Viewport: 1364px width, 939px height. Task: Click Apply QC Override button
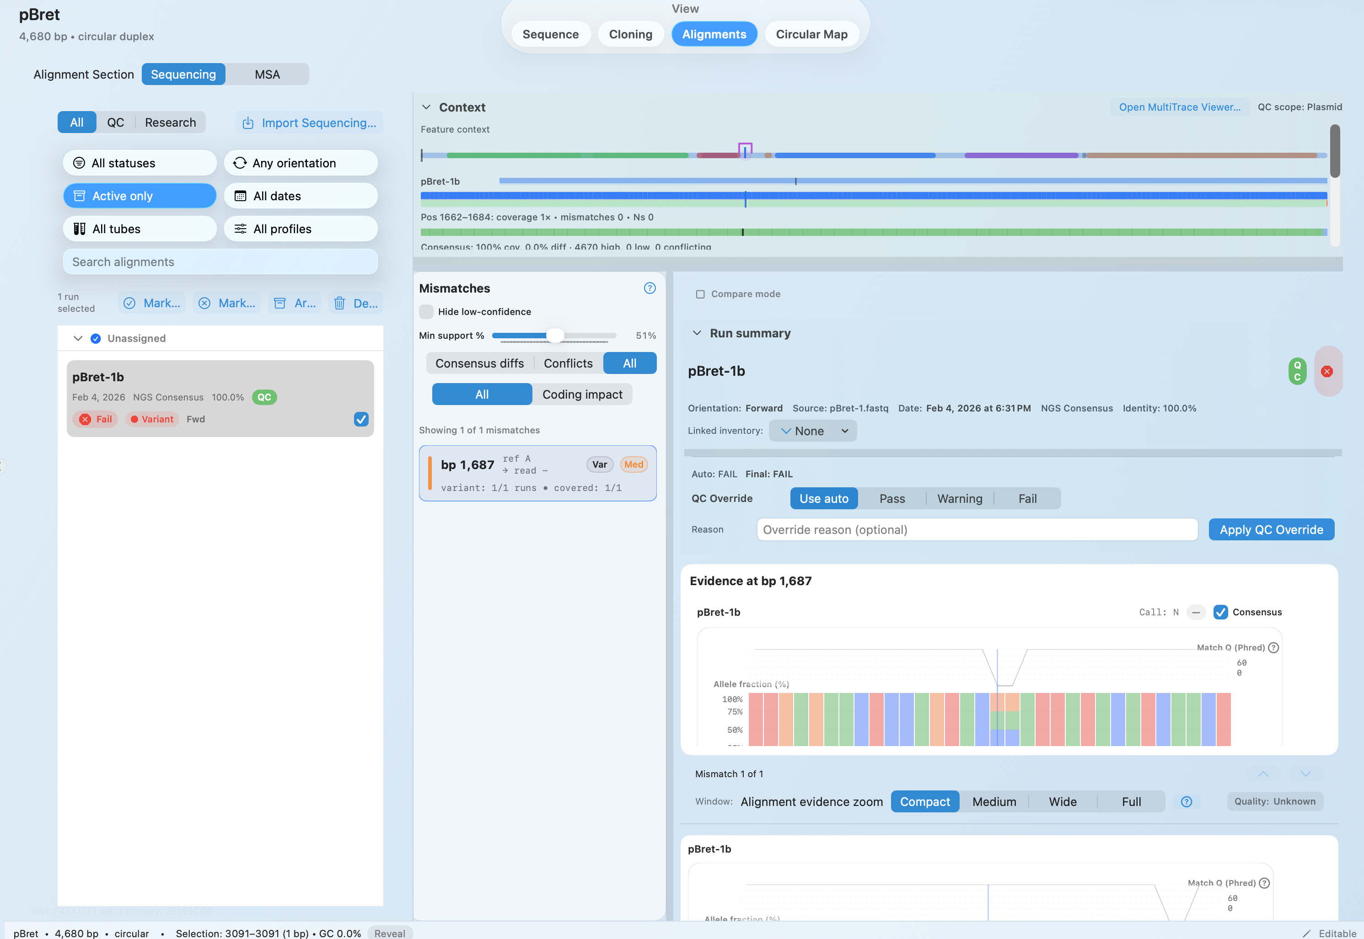(x=1271, y=529)
